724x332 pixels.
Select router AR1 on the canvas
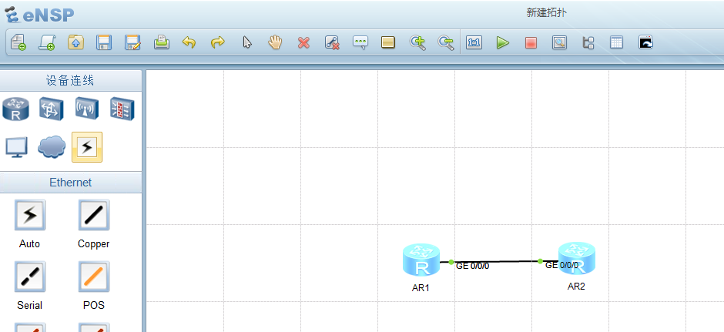(x=421, y=260)
